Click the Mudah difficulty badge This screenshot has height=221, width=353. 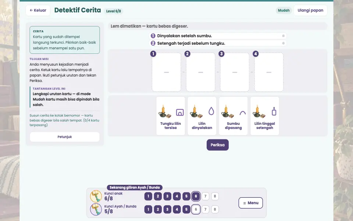[x=284, y=10]
